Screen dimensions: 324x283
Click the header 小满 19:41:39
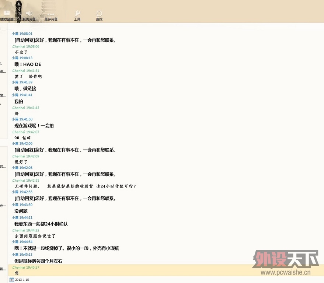pyautogui.click(x=22, y=82)
